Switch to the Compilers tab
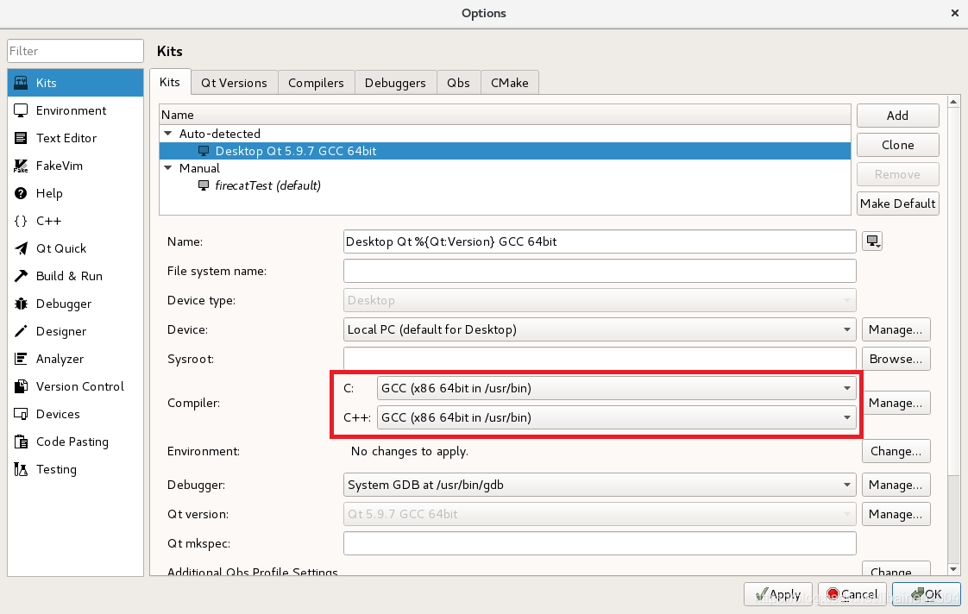Viewport: 968px width, 614px height. pyautogui.click(x=316, y=83)
